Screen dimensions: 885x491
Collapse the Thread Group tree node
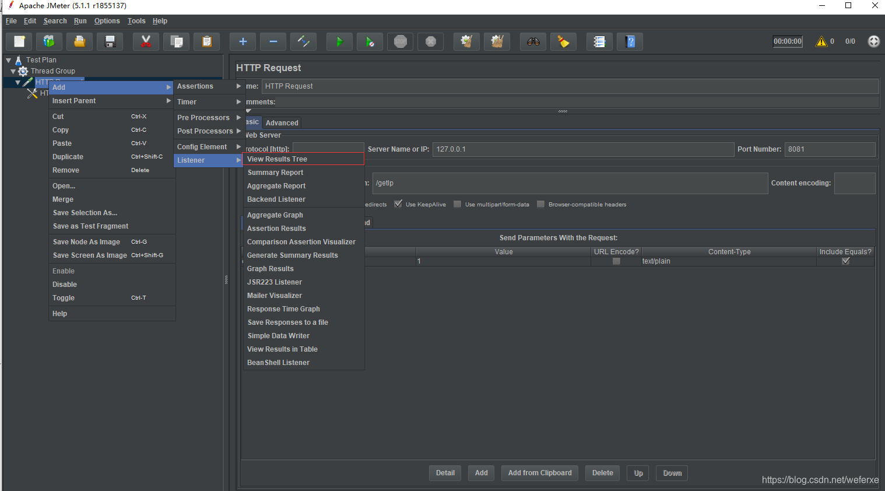tap(13, 71)
